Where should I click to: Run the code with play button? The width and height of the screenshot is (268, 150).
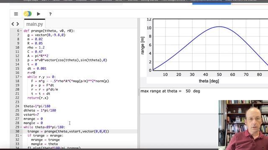[39, 14]
